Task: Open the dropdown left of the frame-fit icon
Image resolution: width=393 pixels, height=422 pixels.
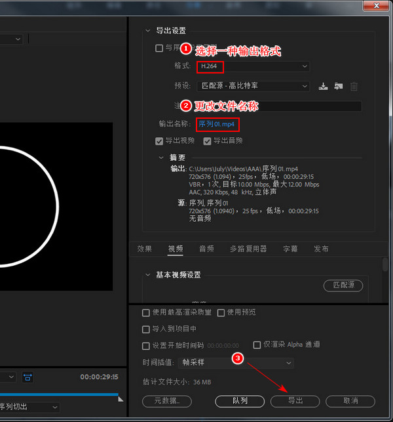Action: 8,377
